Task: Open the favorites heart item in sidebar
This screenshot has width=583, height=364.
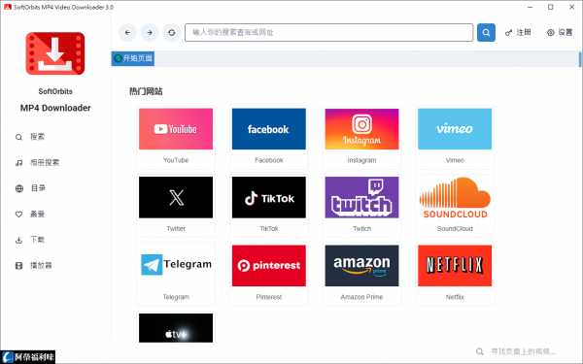Action: pyautogui.click(x=30, y=214)
